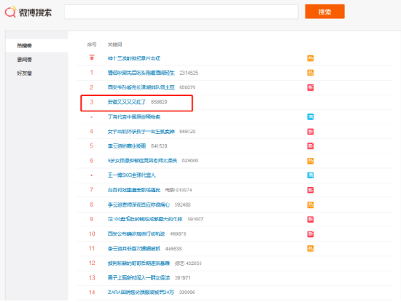Click the red 新 badge on rank 4 row
Image resolution: width=401 pixels, height=302 pixels.
pos(310,132)
